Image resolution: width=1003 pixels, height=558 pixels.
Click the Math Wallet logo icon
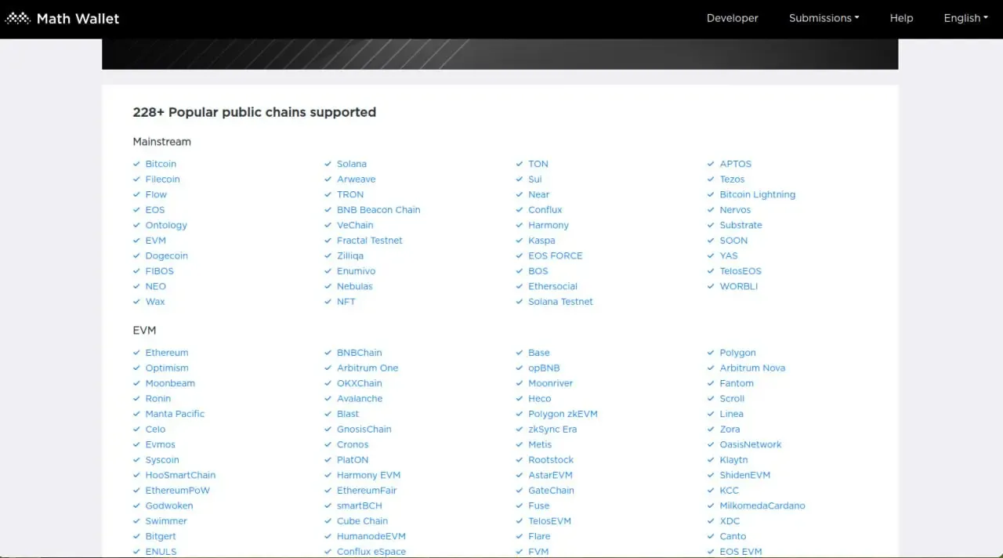coord(17,18)
